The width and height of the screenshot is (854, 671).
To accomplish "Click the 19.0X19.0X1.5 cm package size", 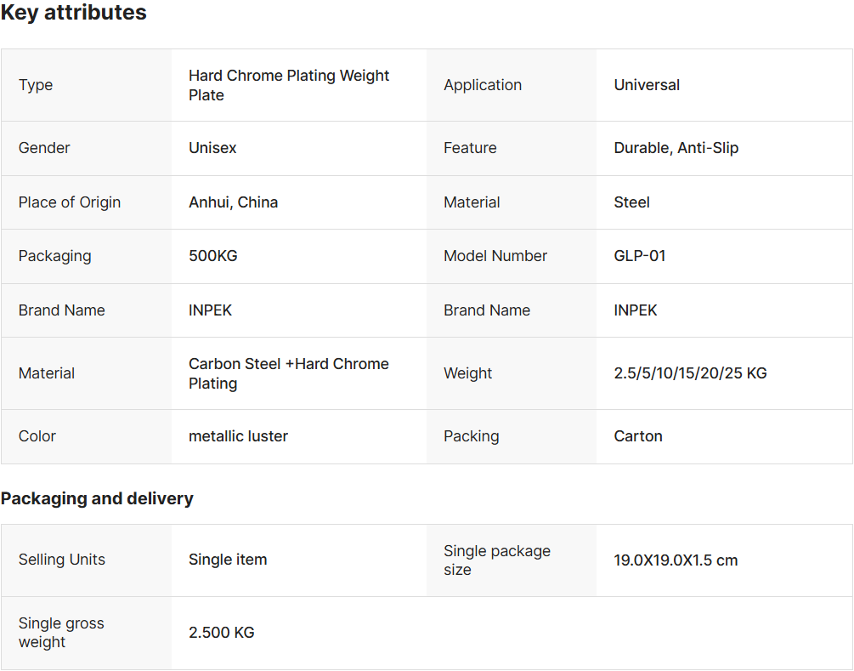I will click(x=676, y=560).
